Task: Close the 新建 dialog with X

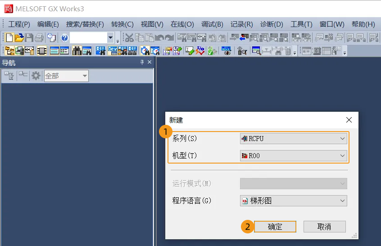Action: pyautogui.click(x=349, y=120)
